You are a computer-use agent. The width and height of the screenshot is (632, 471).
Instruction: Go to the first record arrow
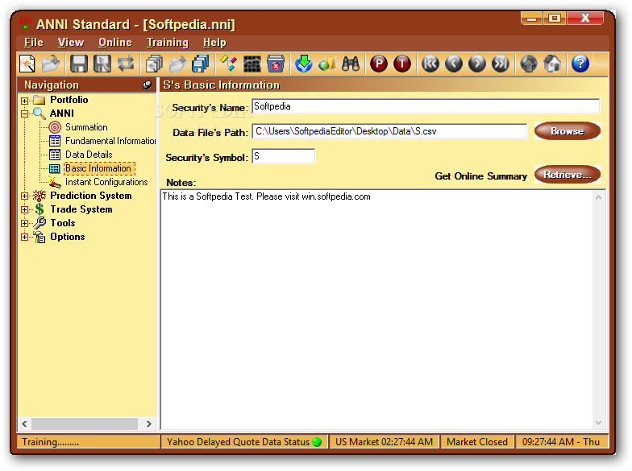point(430,64)
